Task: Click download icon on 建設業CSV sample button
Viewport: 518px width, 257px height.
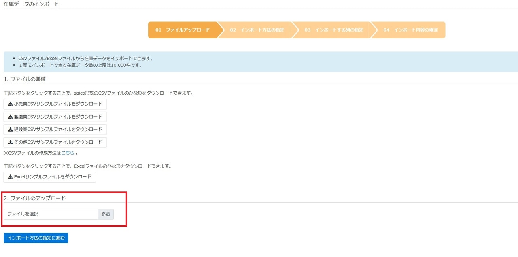Action: click(x=11, y=130)
